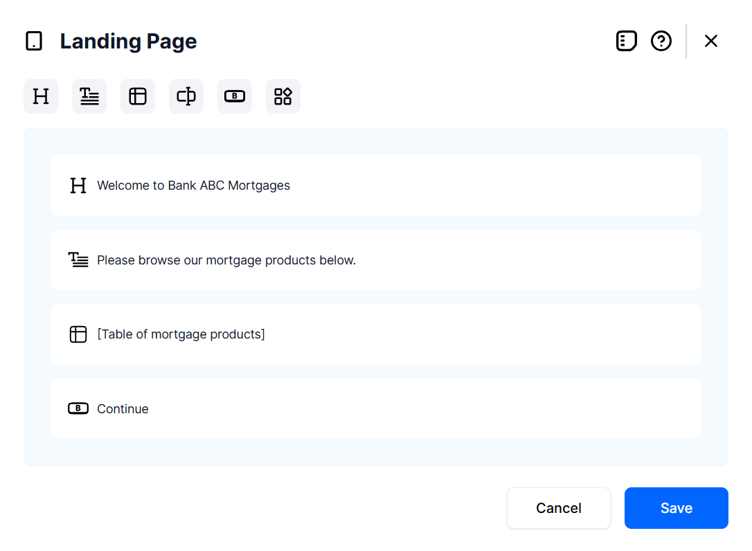Click the heading icon in the Welcome row
This screenshot has width=752, height=551.
click(x=78, y=186)
